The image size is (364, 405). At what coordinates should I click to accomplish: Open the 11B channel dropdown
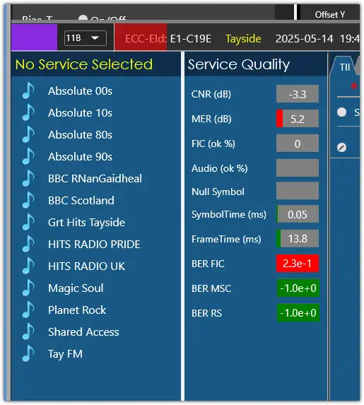86,38
